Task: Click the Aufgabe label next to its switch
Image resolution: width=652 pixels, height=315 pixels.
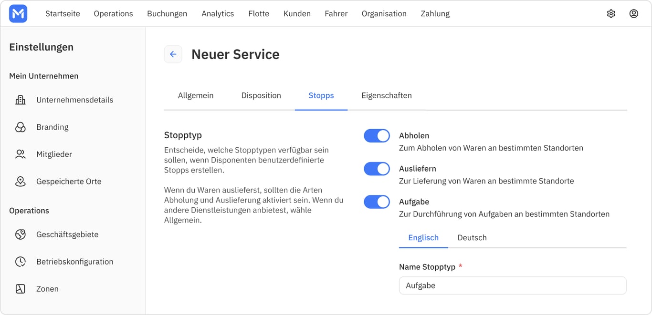Action: coord(414,202)
